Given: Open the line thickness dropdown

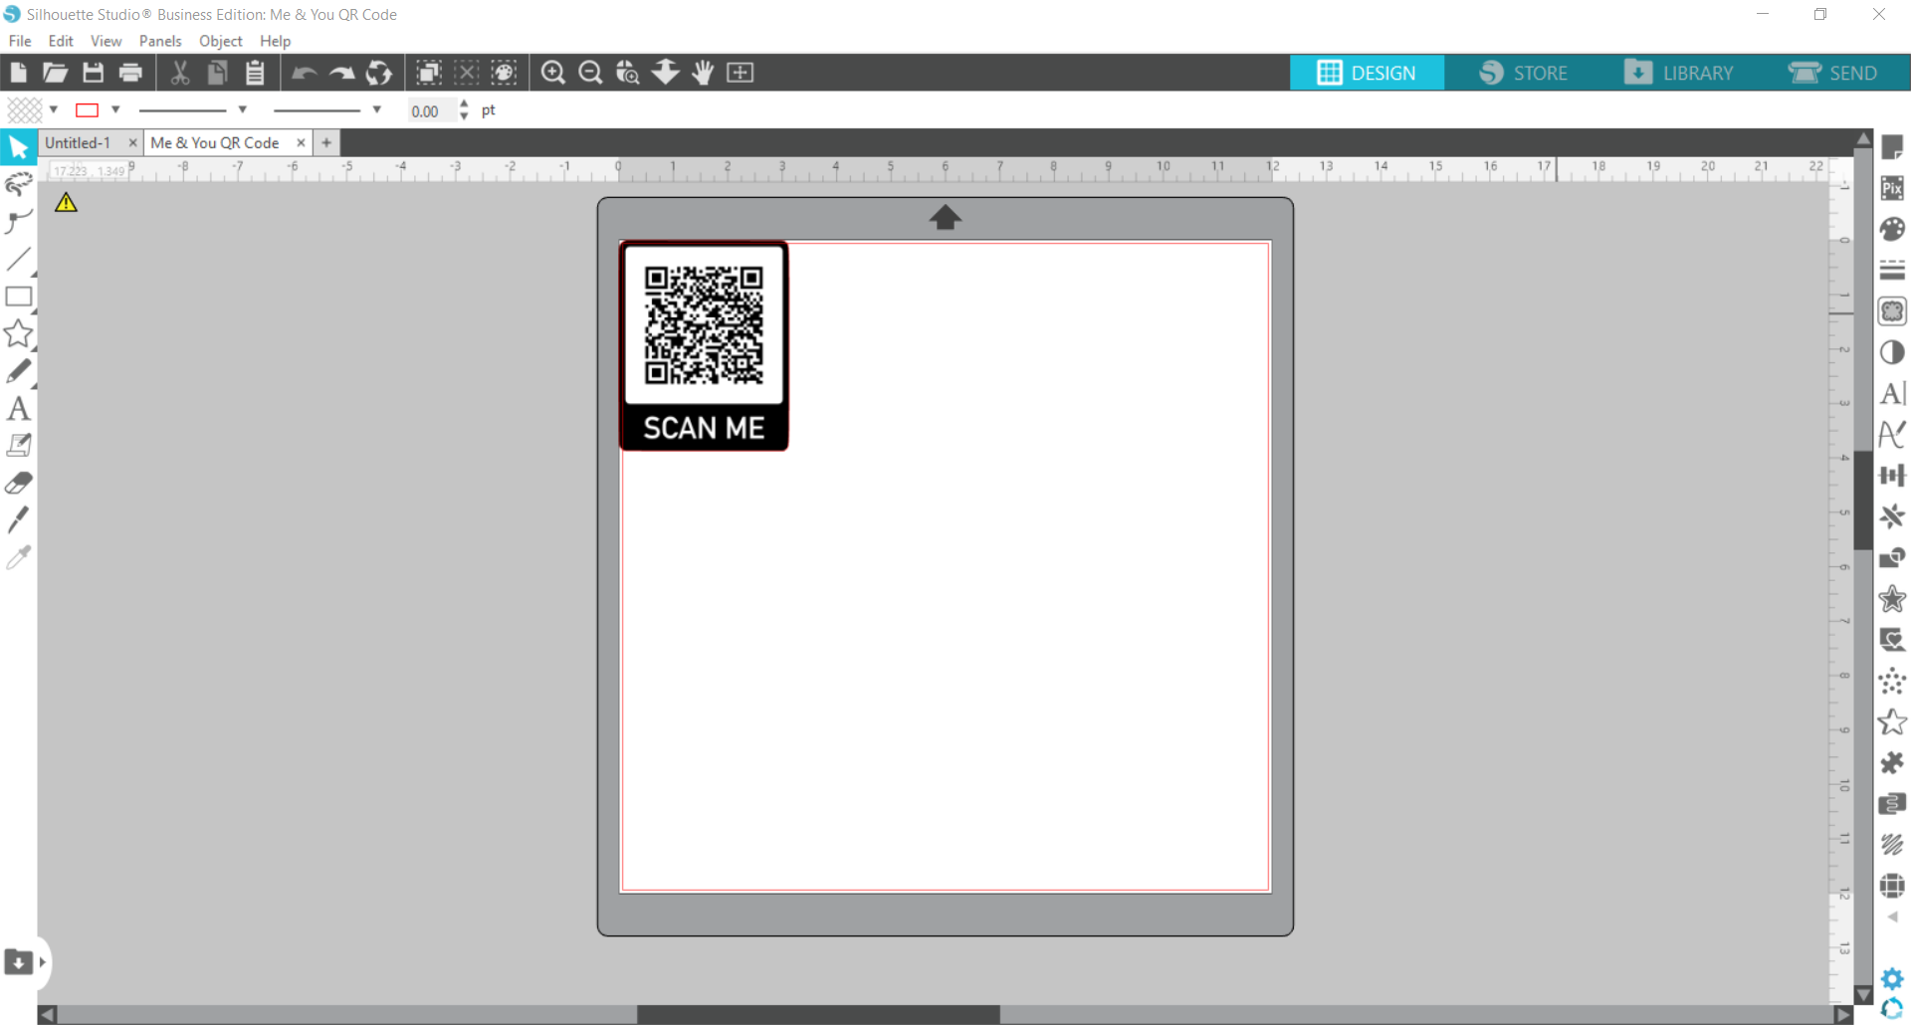Looking at the screenshot, I should (376, 109).
